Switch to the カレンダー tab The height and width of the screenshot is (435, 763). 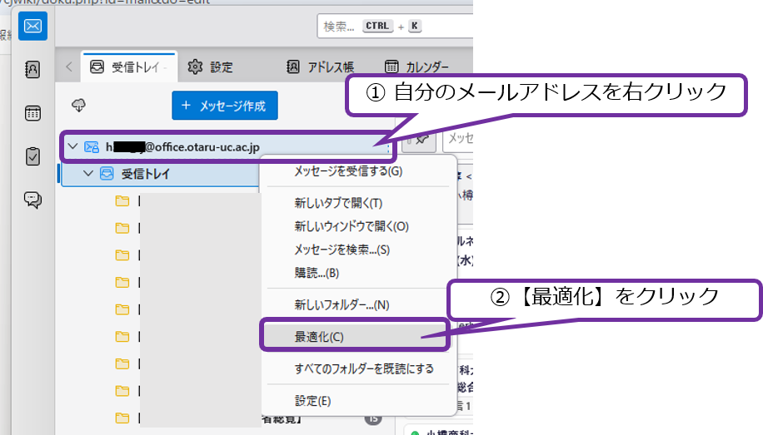(x=416, y=67)
